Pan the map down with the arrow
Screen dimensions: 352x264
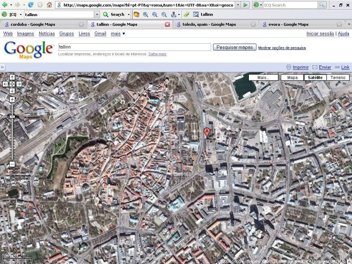click(x=12, y=91)
